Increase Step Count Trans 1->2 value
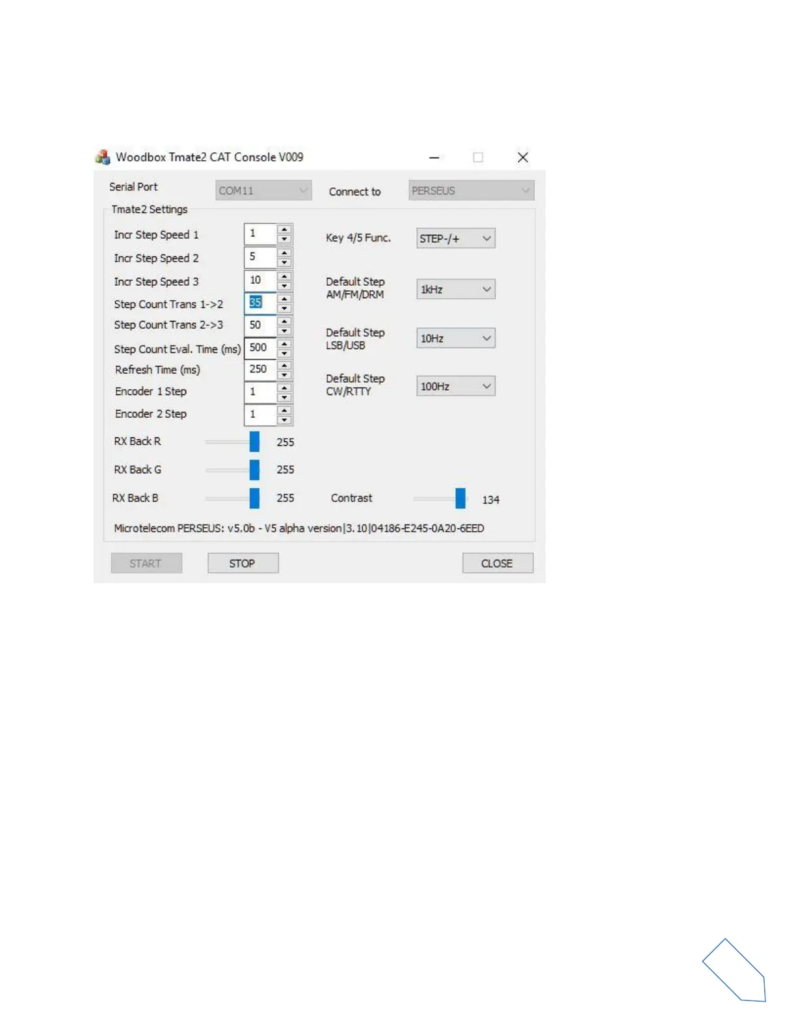 point(284,298)
